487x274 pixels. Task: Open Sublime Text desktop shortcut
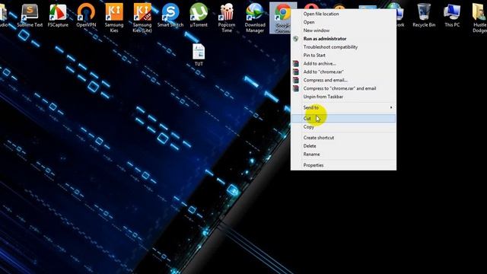[x=30, y=15]
